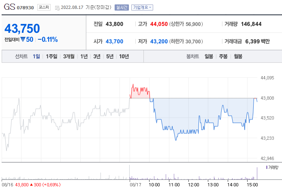Click the 15:00 time axis label
Viewport: 282px width, 192px height.
tap(252, 185)
